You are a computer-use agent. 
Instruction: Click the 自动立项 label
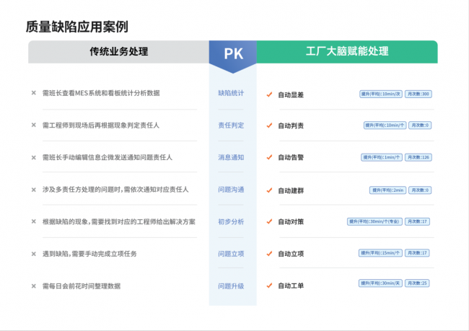291,254
